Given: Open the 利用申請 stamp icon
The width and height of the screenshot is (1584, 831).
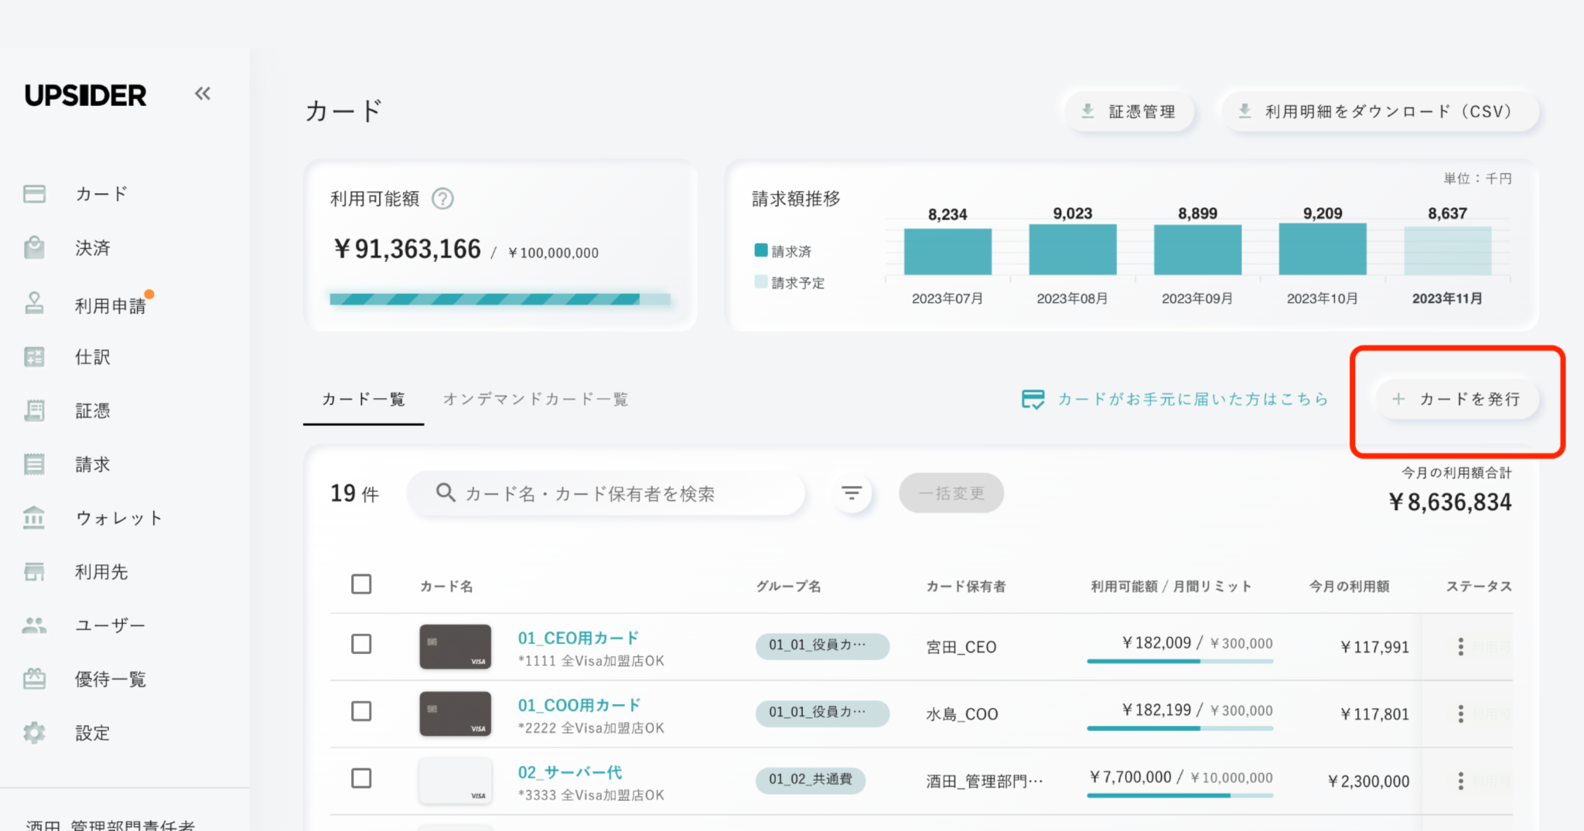Looking at the screenshot, I should tap(35, 303).
